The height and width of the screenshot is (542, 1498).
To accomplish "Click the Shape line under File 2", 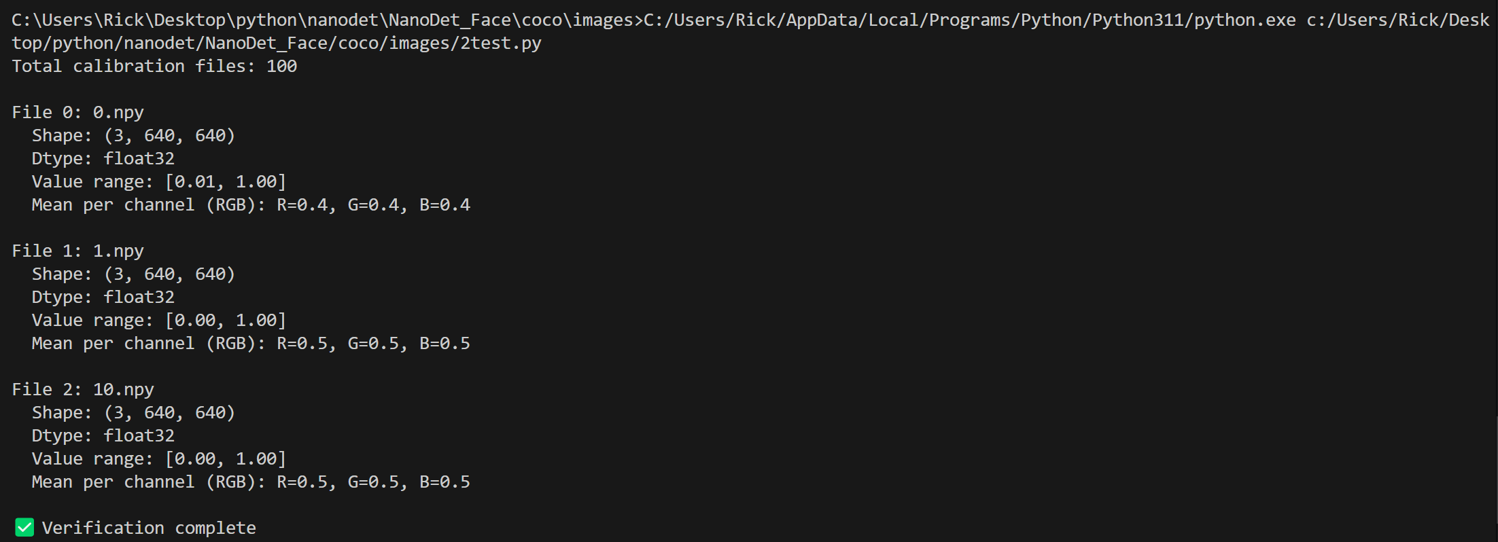I will click(x=133, y=412).
